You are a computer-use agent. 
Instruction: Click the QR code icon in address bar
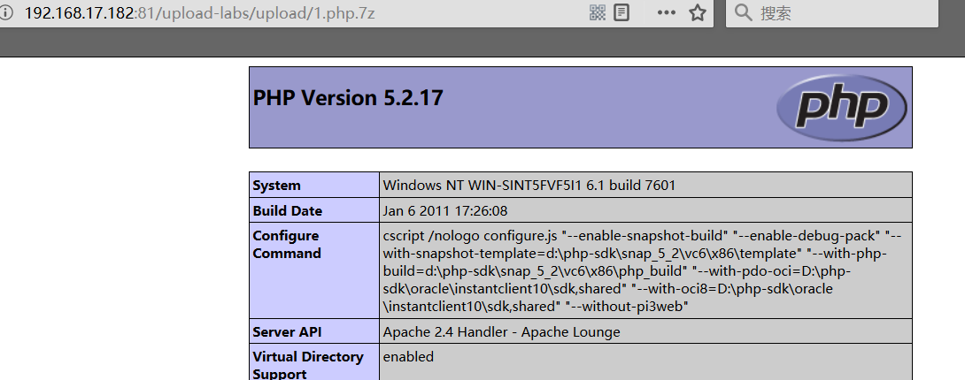click(x=598, y=12)
